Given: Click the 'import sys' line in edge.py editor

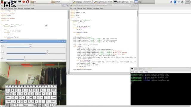Looking at the screenshot, I should point(5,20).
